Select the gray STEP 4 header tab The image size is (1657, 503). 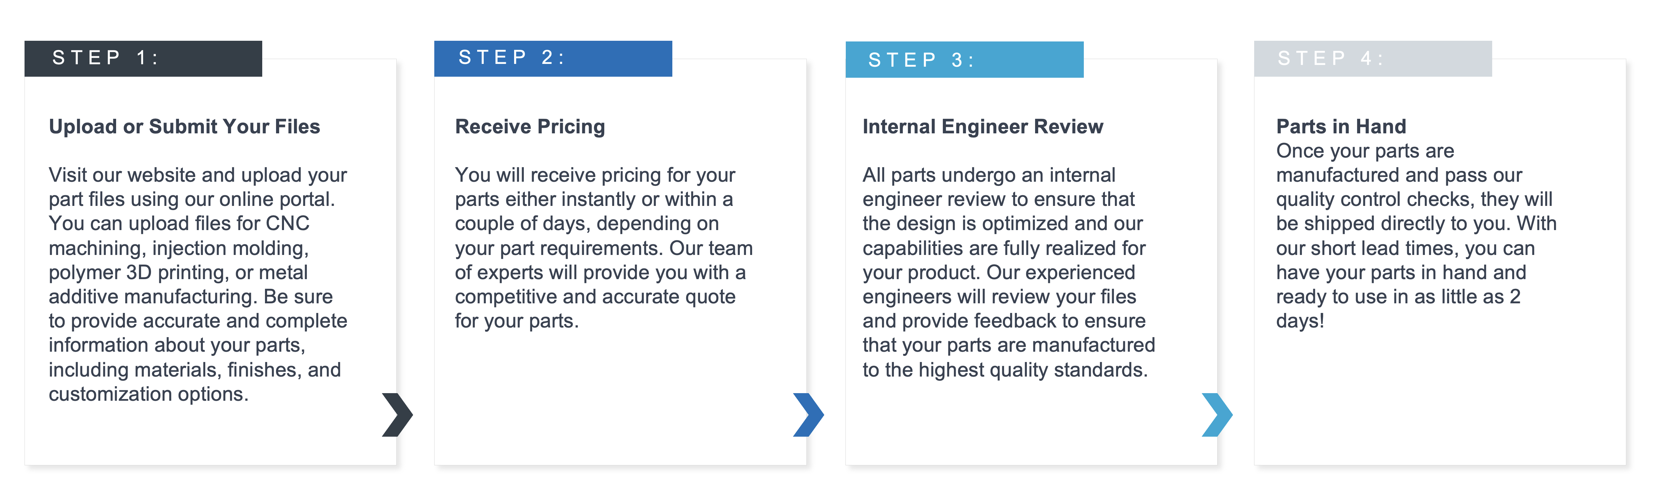pyautogui.click(x=1373, y=58)
